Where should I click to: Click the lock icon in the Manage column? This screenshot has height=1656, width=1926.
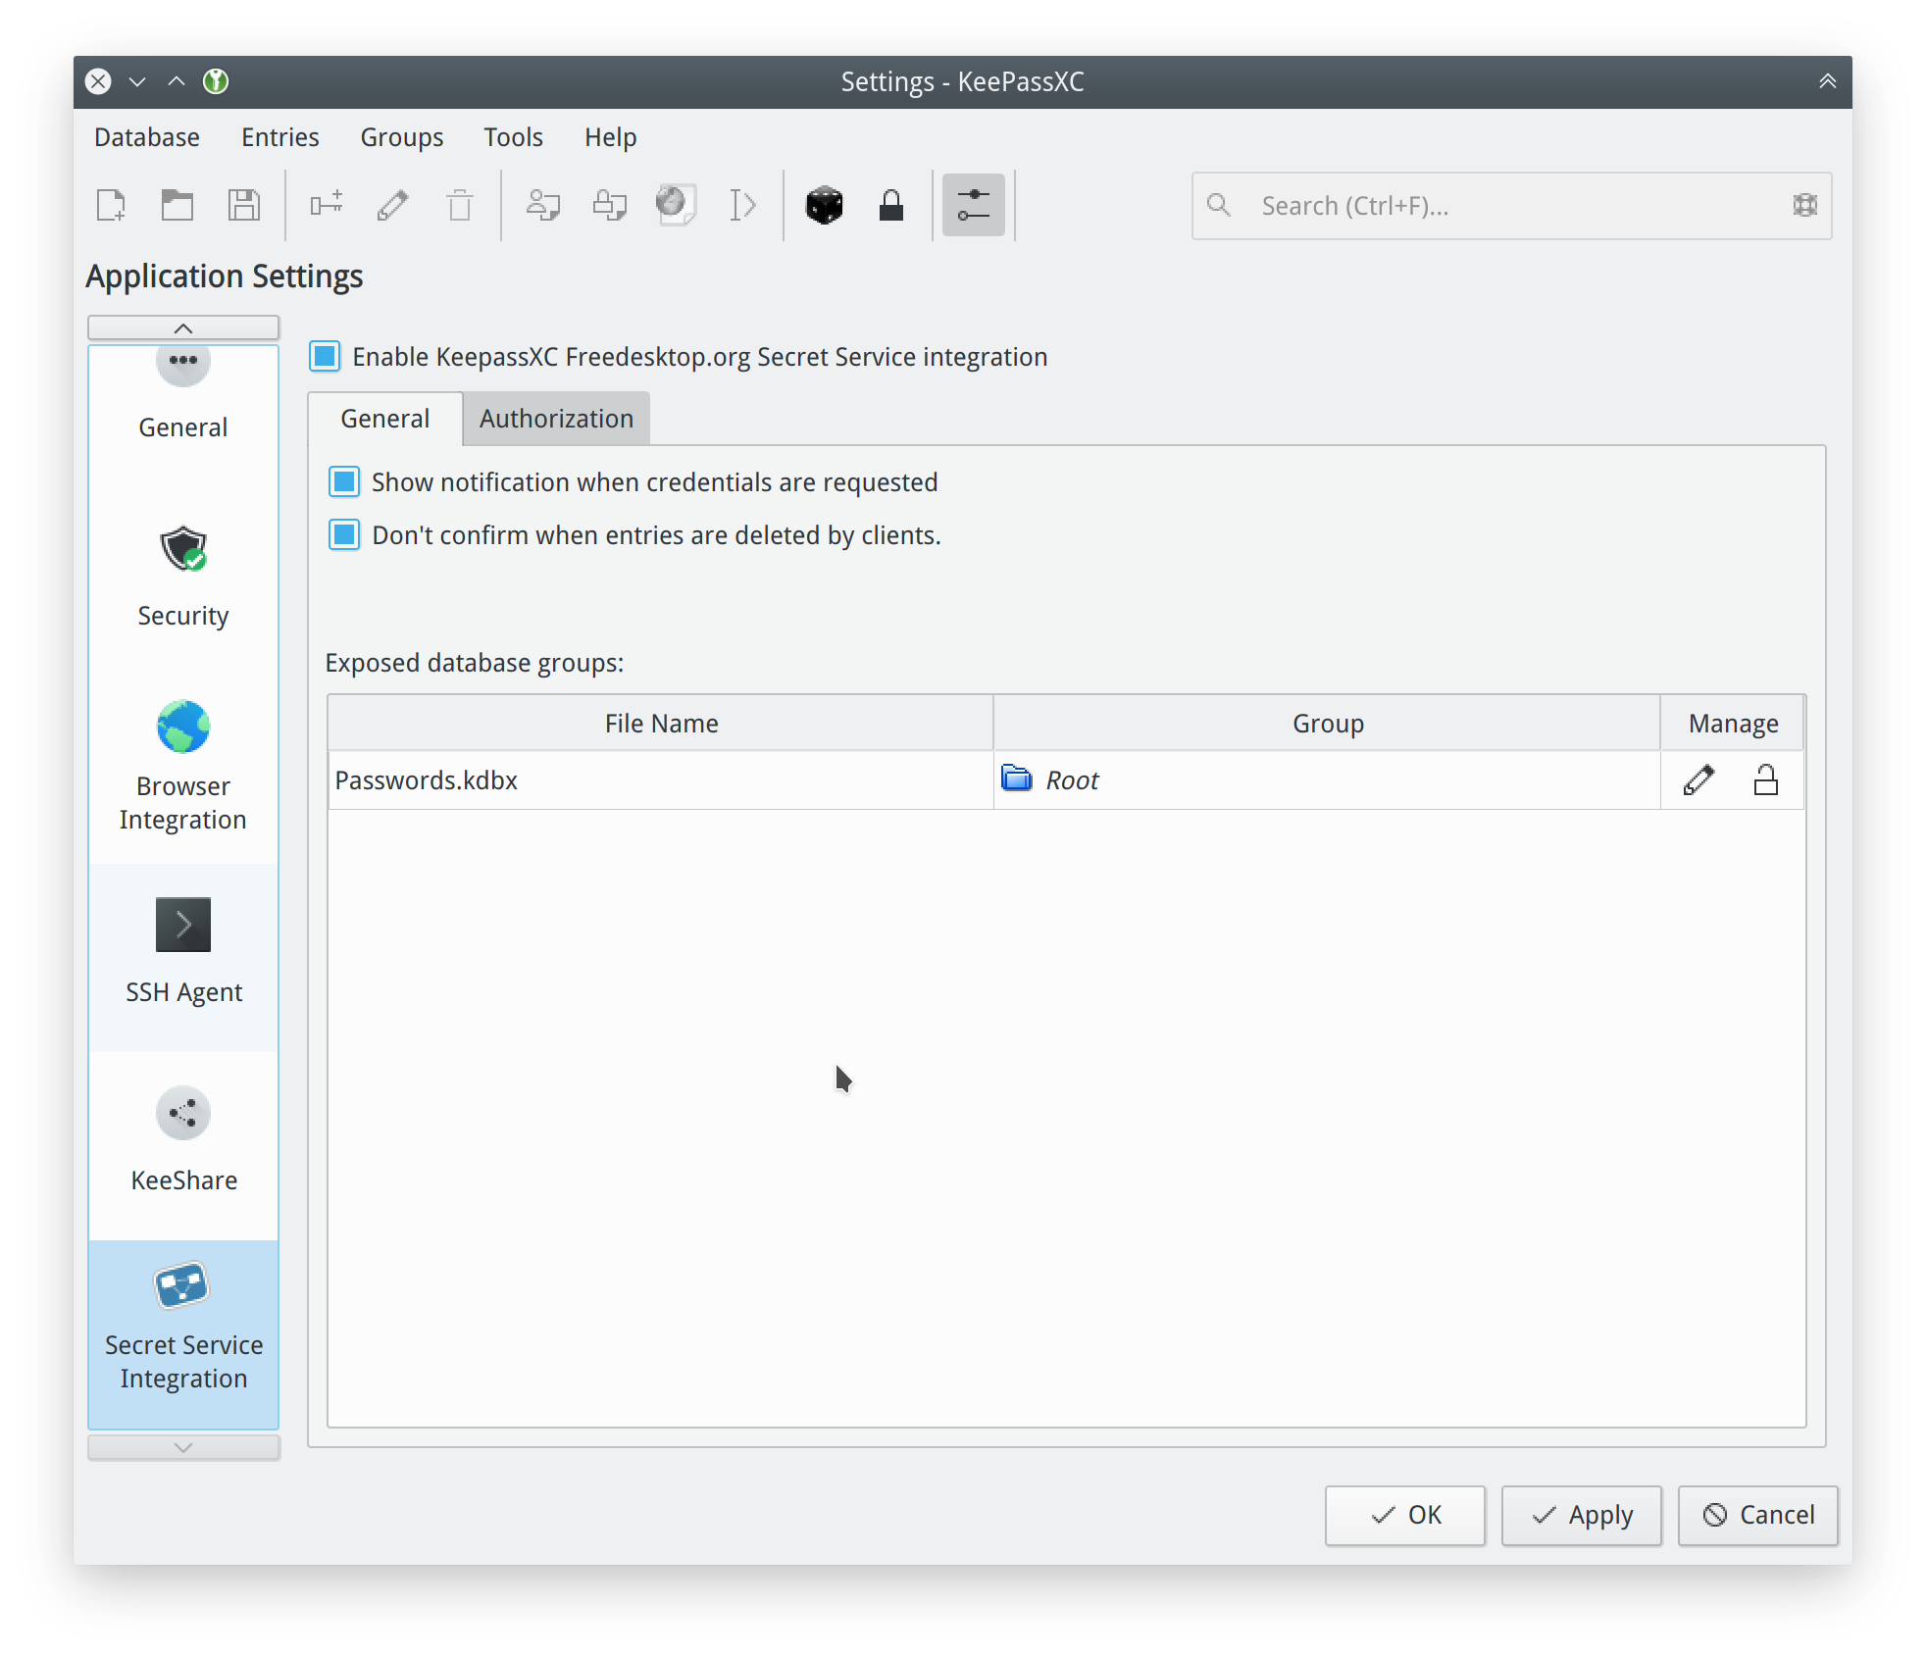click(1765, 780)
